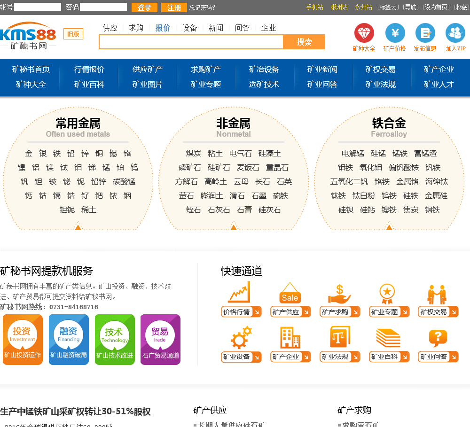Click the 设为首页 link

pos(436,7)
